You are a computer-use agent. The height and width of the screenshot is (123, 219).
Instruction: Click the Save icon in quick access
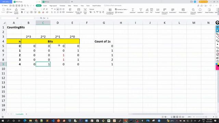click(x=13, y=5)
